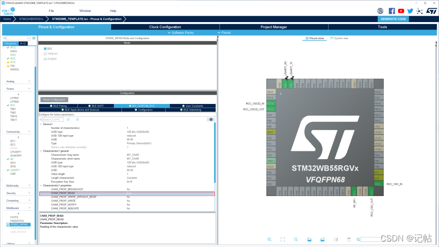Screen dimensions: 439x247
Task: Open the YouTube icon link
Action: click(401, 11)
